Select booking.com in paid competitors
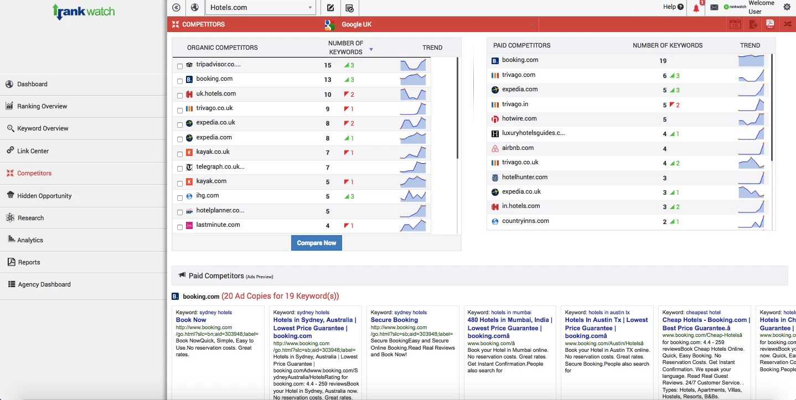The width and height of the screenshot is (796, 400). click(520, 60)
